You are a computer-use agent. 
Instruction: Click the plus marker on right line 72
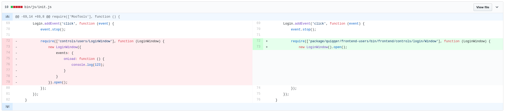tap(267, 41)
